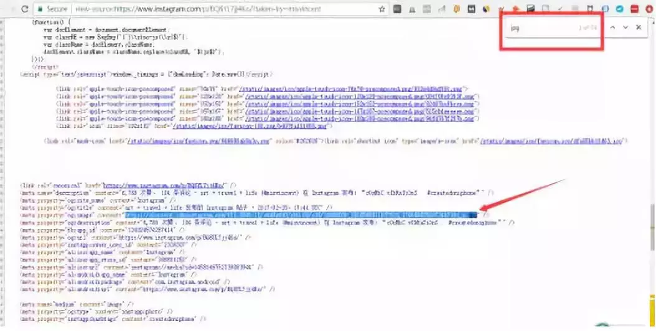Screen dimensions: 656x331
Task: Click the og:url meta line
Action: coord(135,238)
